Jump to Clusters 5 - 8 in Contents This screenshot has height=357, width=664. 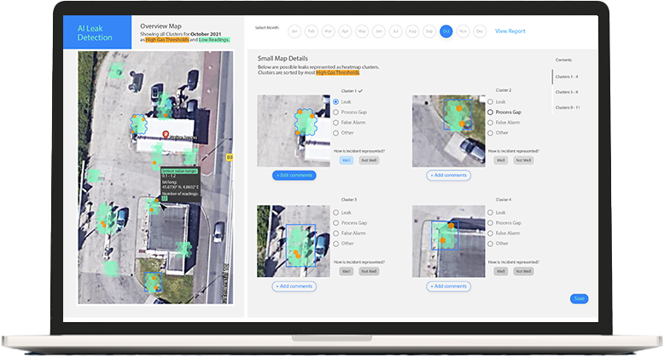[x=567, y=92]
